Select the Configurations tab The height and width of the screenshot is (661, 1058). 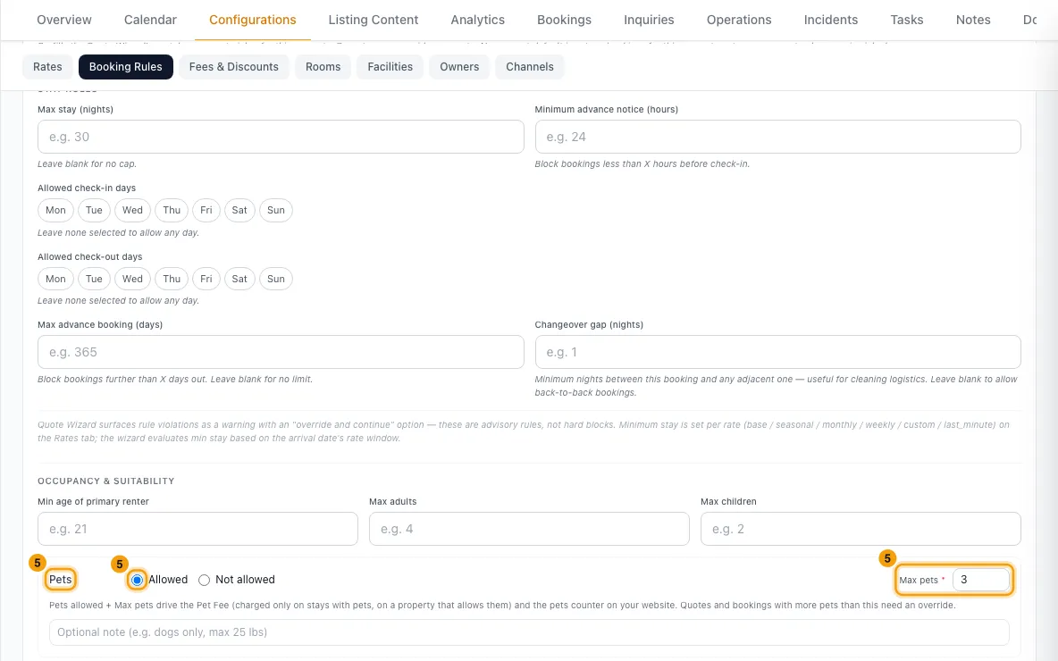[x=252, y=21]
